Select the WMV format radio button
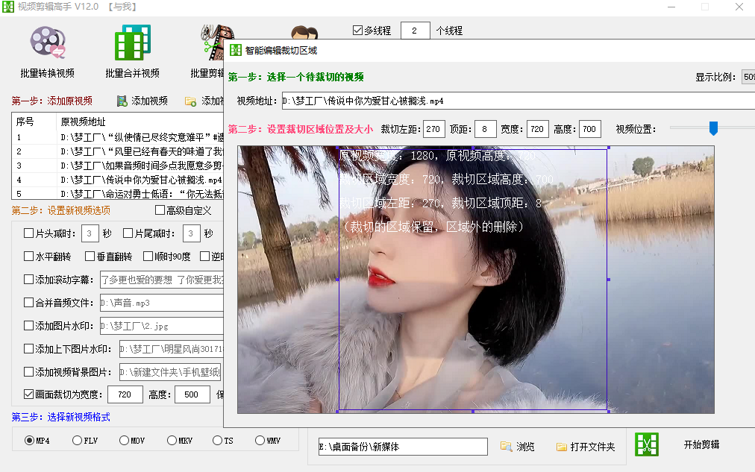The width and height of the screenshot is (755, 472). [260, 440]
